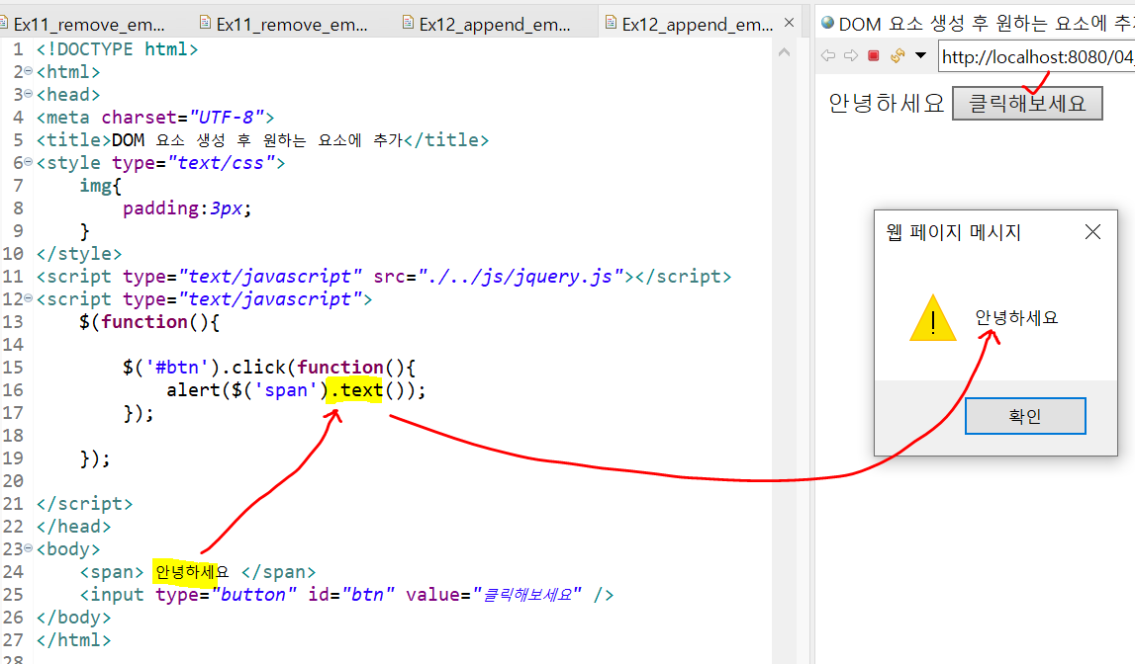Close the 웹 페이지 메시지 dialog
Screen dimensions: 1135x664
(1093, 232)
